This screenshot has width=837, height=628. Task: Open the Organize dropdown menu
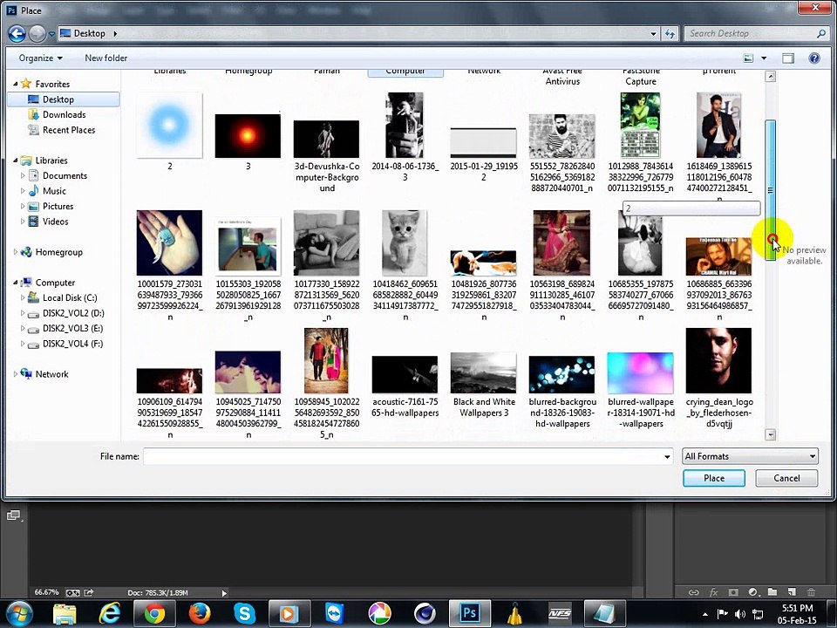(x=40, y=58)
